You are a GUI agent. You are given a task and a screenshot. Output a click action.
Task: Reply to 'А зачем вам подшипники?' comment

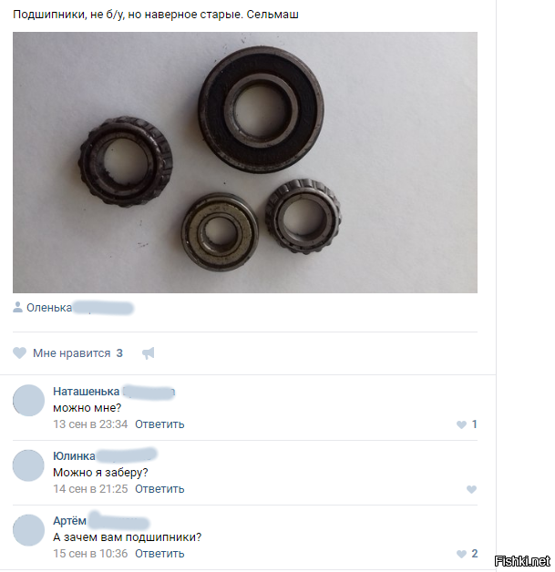tap(159, 554)
